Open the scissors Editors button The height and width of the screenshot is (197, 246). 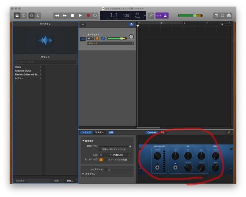pyautogui.click(x=38, y=16)
